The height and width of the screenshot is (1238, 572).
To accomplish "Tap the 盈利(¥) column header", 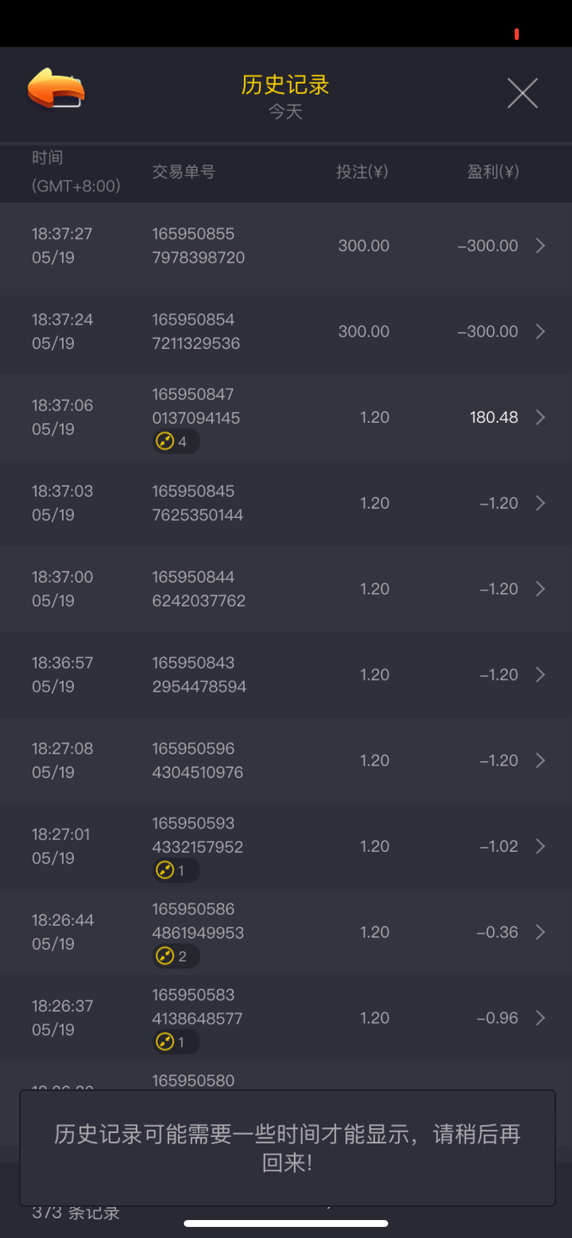I will (x=493, y=172).
